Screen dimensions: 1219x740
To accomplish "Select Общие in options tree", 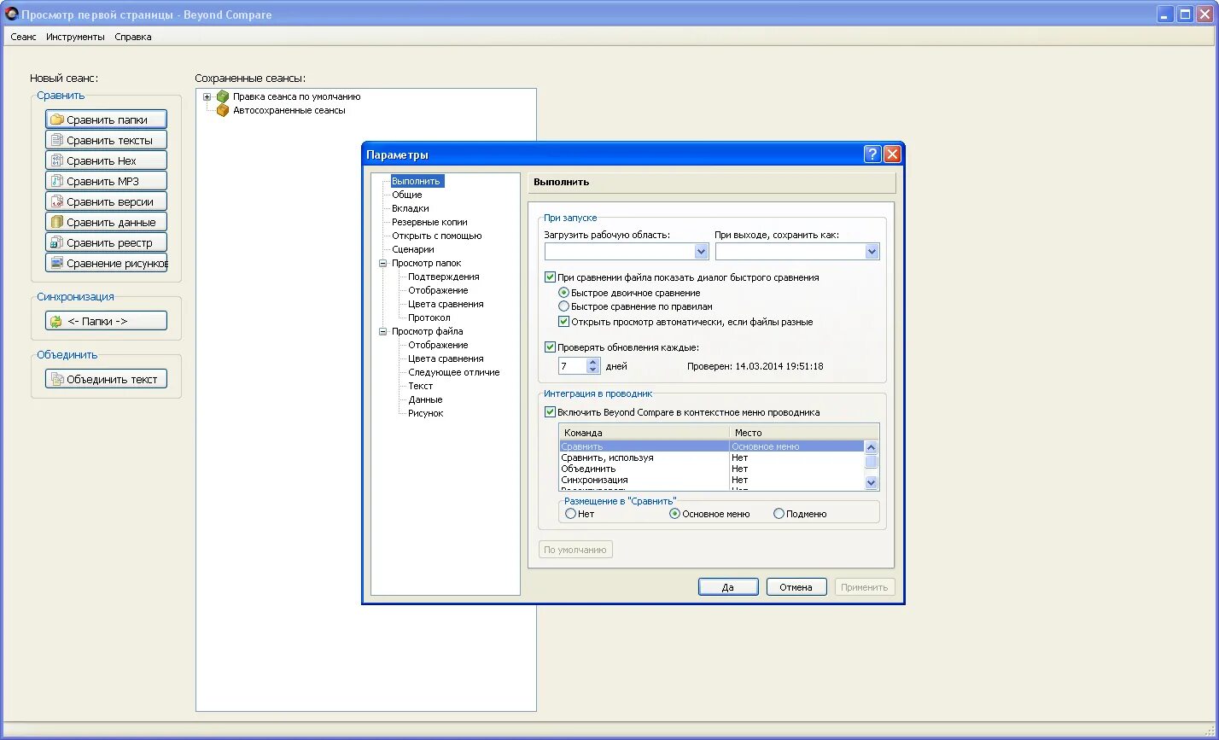I will [x=407, y=195].
